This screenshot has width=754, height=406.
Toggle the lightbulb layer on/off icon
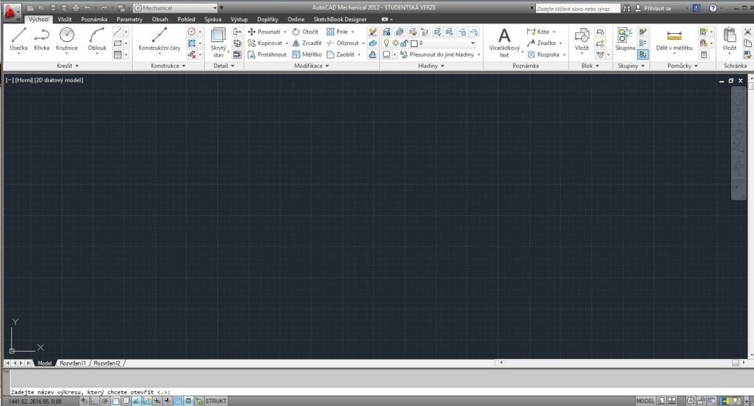click(386, 43)
